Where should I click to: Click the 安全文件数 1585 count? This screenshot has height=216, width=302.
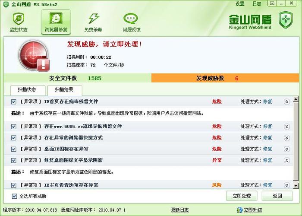point(94,78)
